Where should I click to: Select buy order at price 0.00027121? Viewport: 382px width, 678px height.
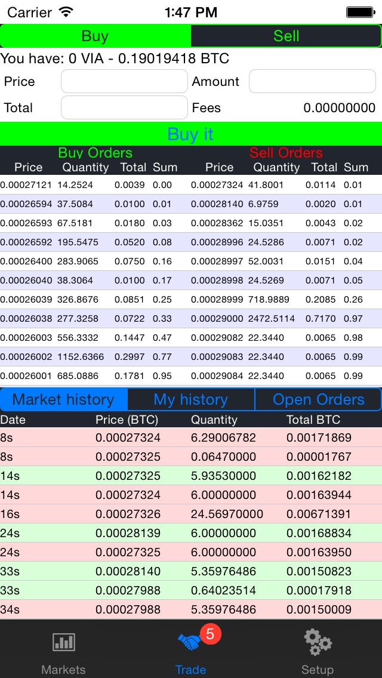[94, 185]
